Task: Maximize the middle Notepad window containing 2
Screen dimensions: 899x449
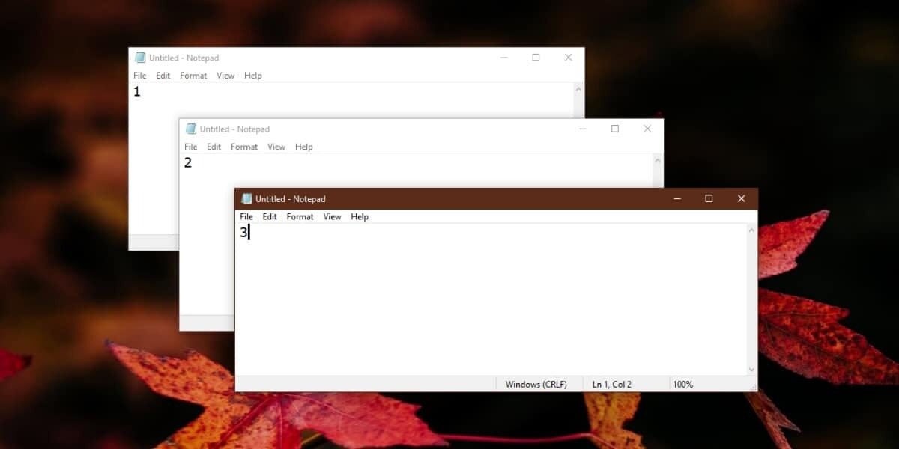Action: point(615,129)
